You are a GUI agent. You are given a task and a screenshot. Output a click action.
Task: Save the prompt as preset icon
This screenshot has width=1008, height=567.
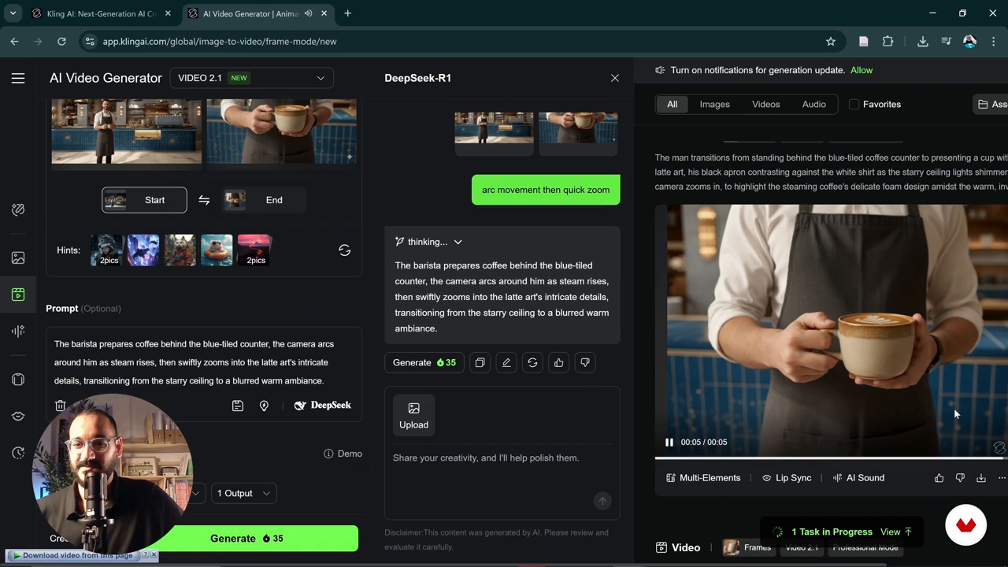(238, 406)
